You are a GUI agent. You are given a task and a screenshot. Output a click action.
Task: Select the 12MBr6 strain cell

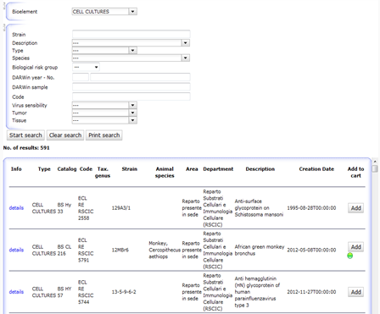(x=120, y=250)
